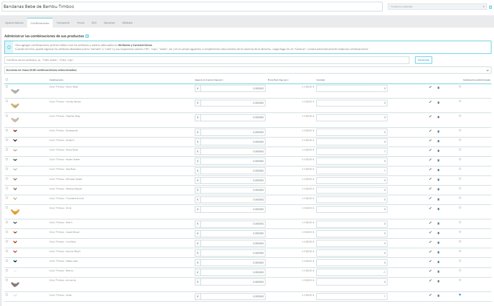Delete the Apricot Blush combination trash icon
This screenshot has width=494, height=306.
(x=438, y=253)
